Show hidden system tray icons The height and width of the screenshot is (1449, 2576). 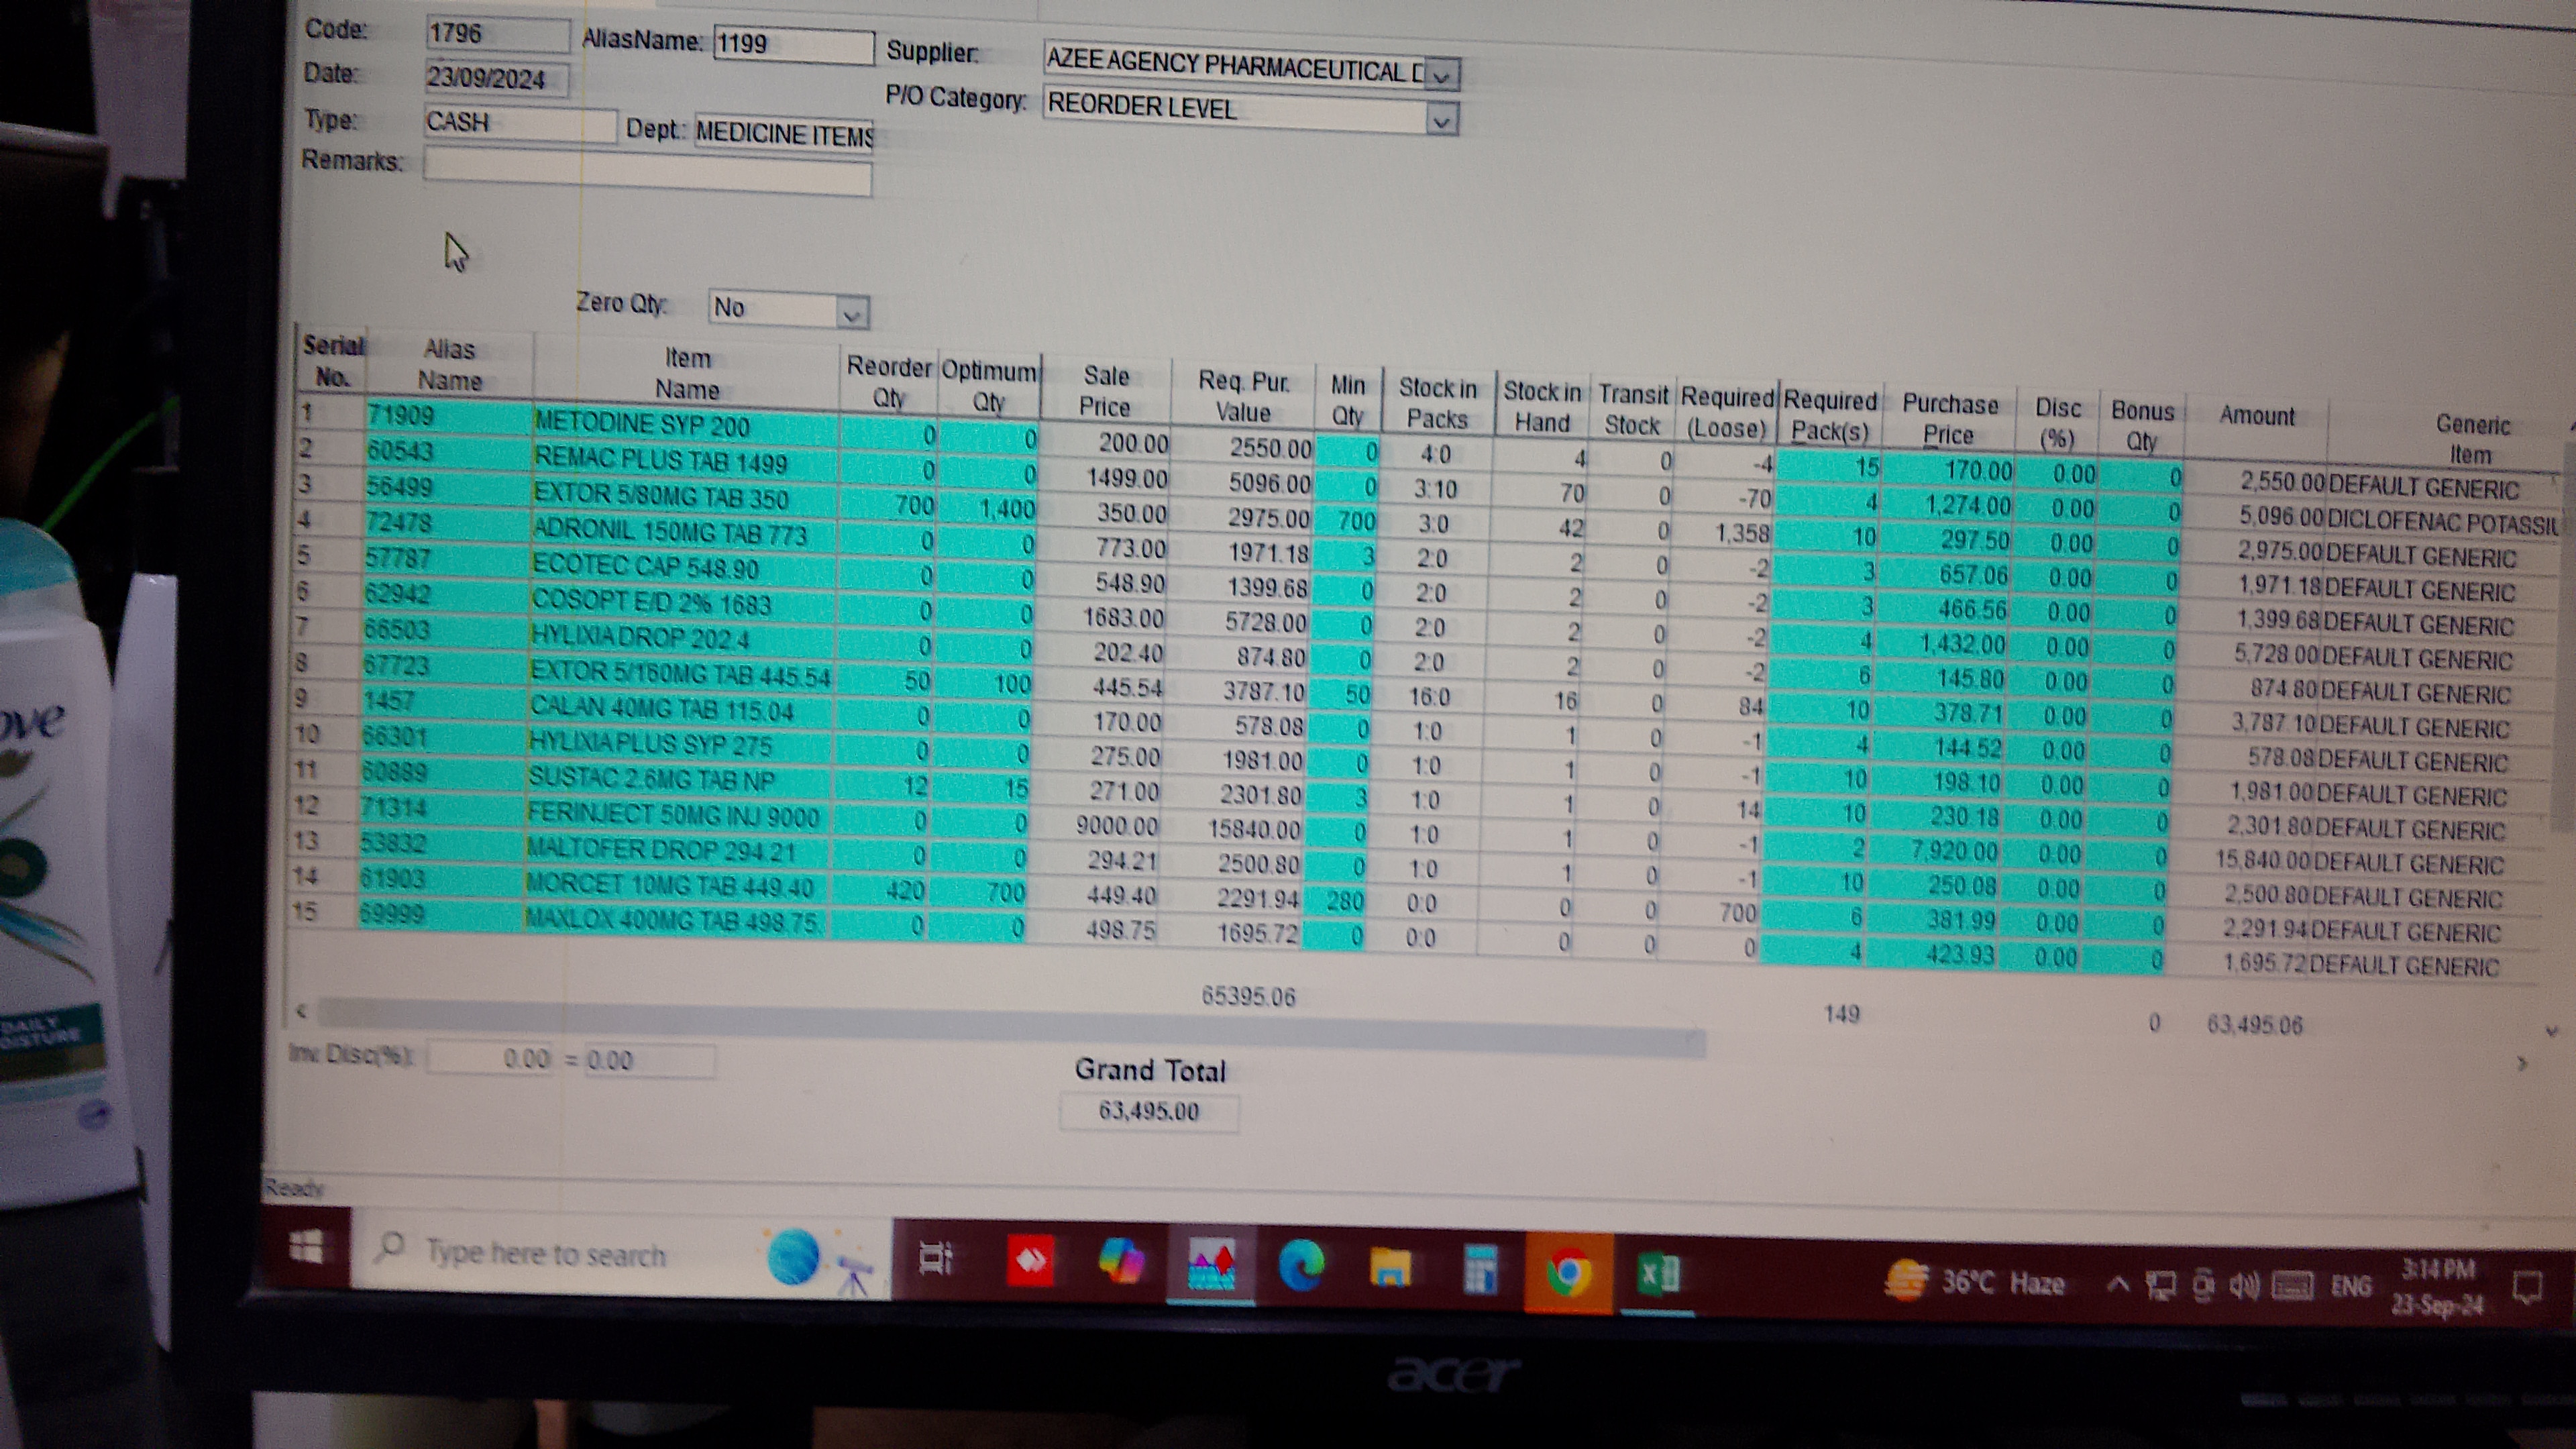tap(2117, 1285)
